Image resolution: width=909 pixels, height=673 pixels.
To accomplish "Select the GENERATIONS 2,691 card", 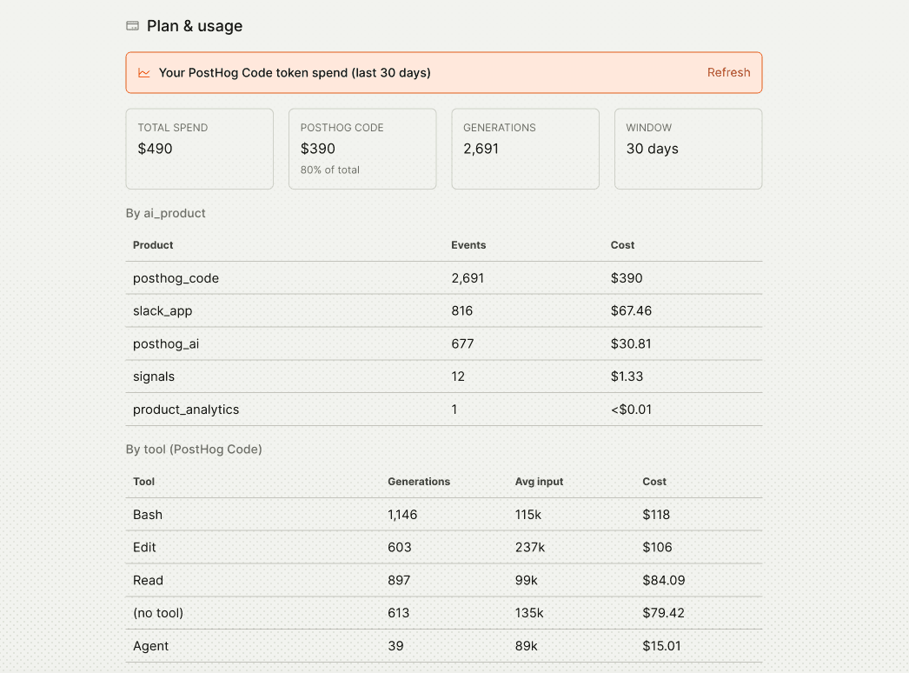I will pos(525,149).
